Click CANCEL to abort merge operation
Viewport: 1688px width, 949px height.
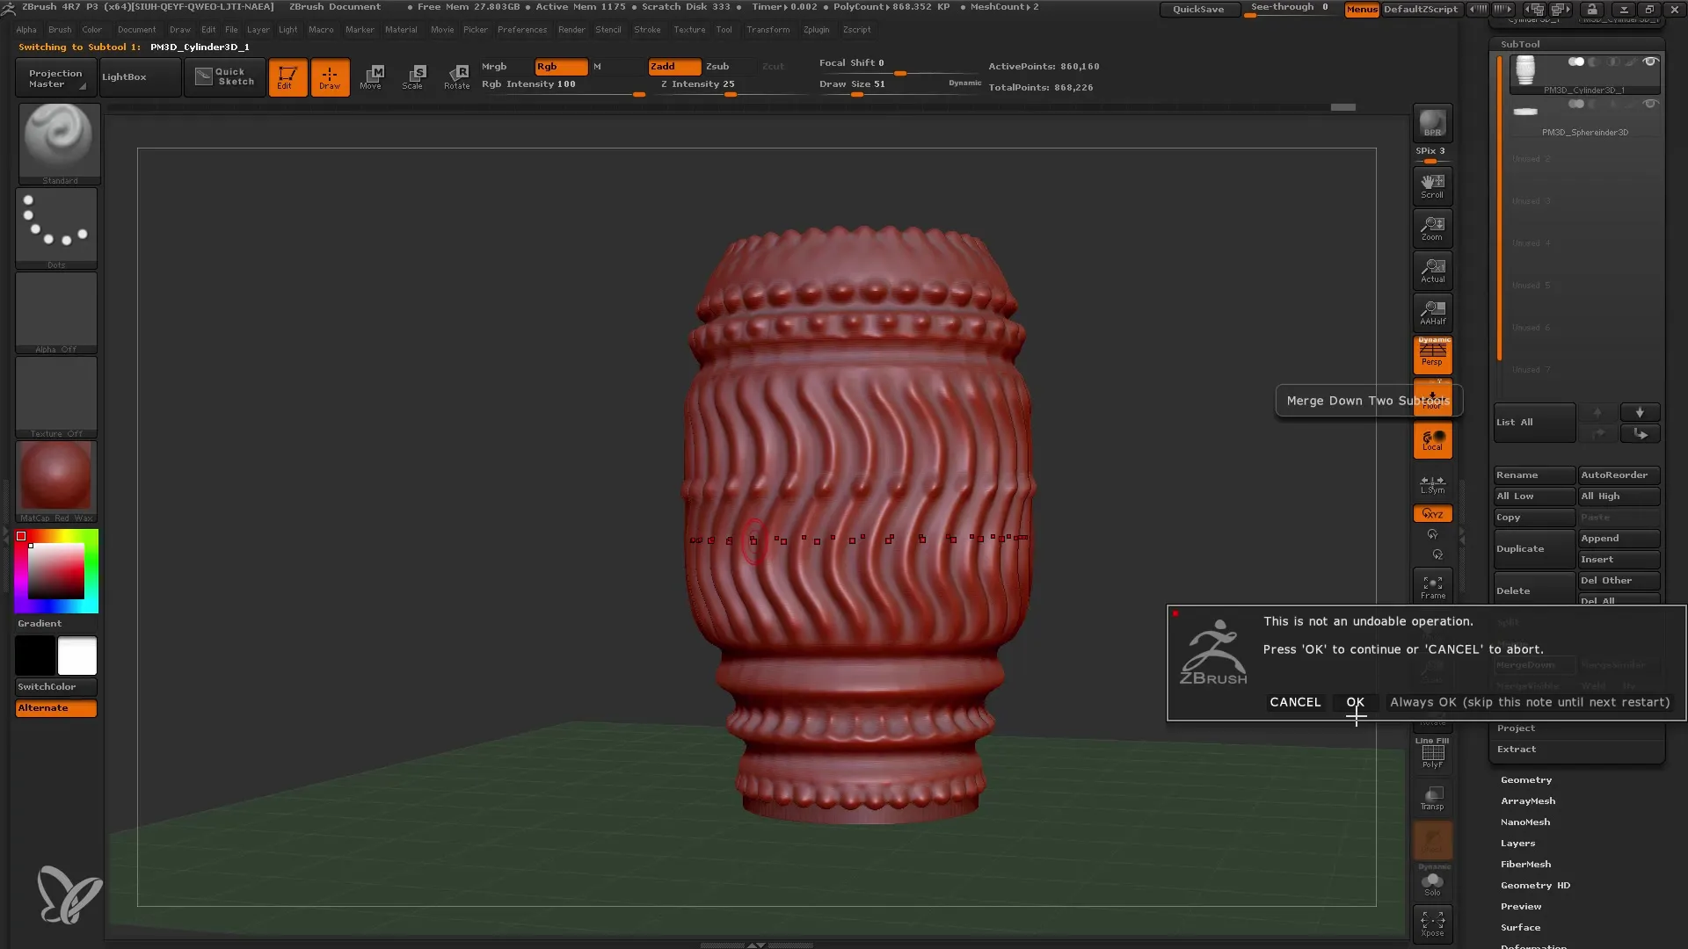pos(1295,701)
